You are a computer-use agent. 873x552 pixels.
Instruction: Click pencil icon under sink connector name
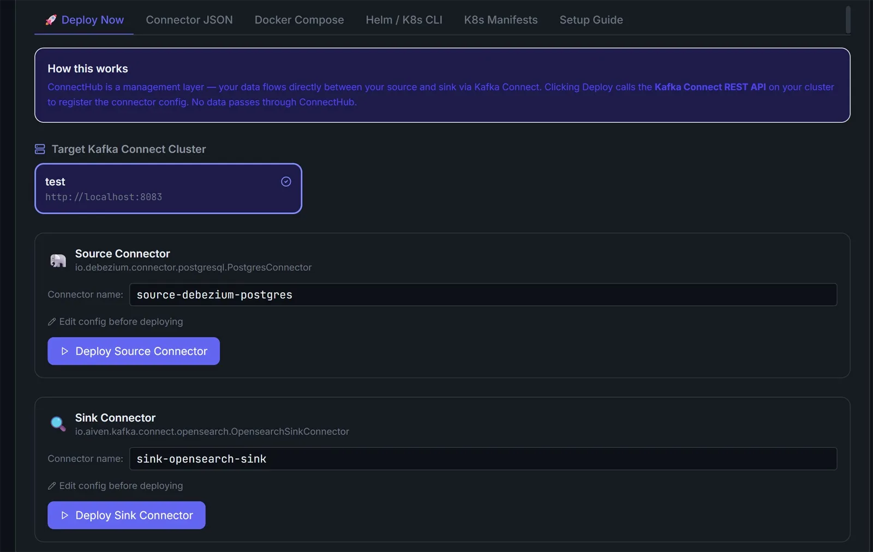coord(52,486)
